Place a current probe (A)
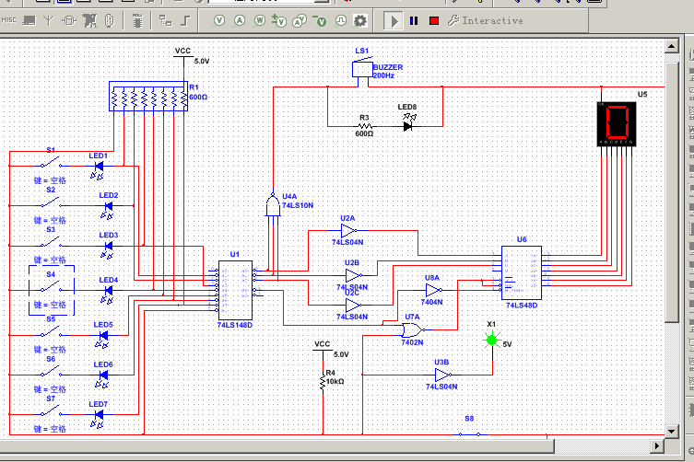694x462 pixels. click(x=240, y=20)
